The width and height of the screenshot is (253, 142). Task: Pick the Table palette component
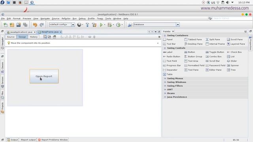(x=168, y=74)
